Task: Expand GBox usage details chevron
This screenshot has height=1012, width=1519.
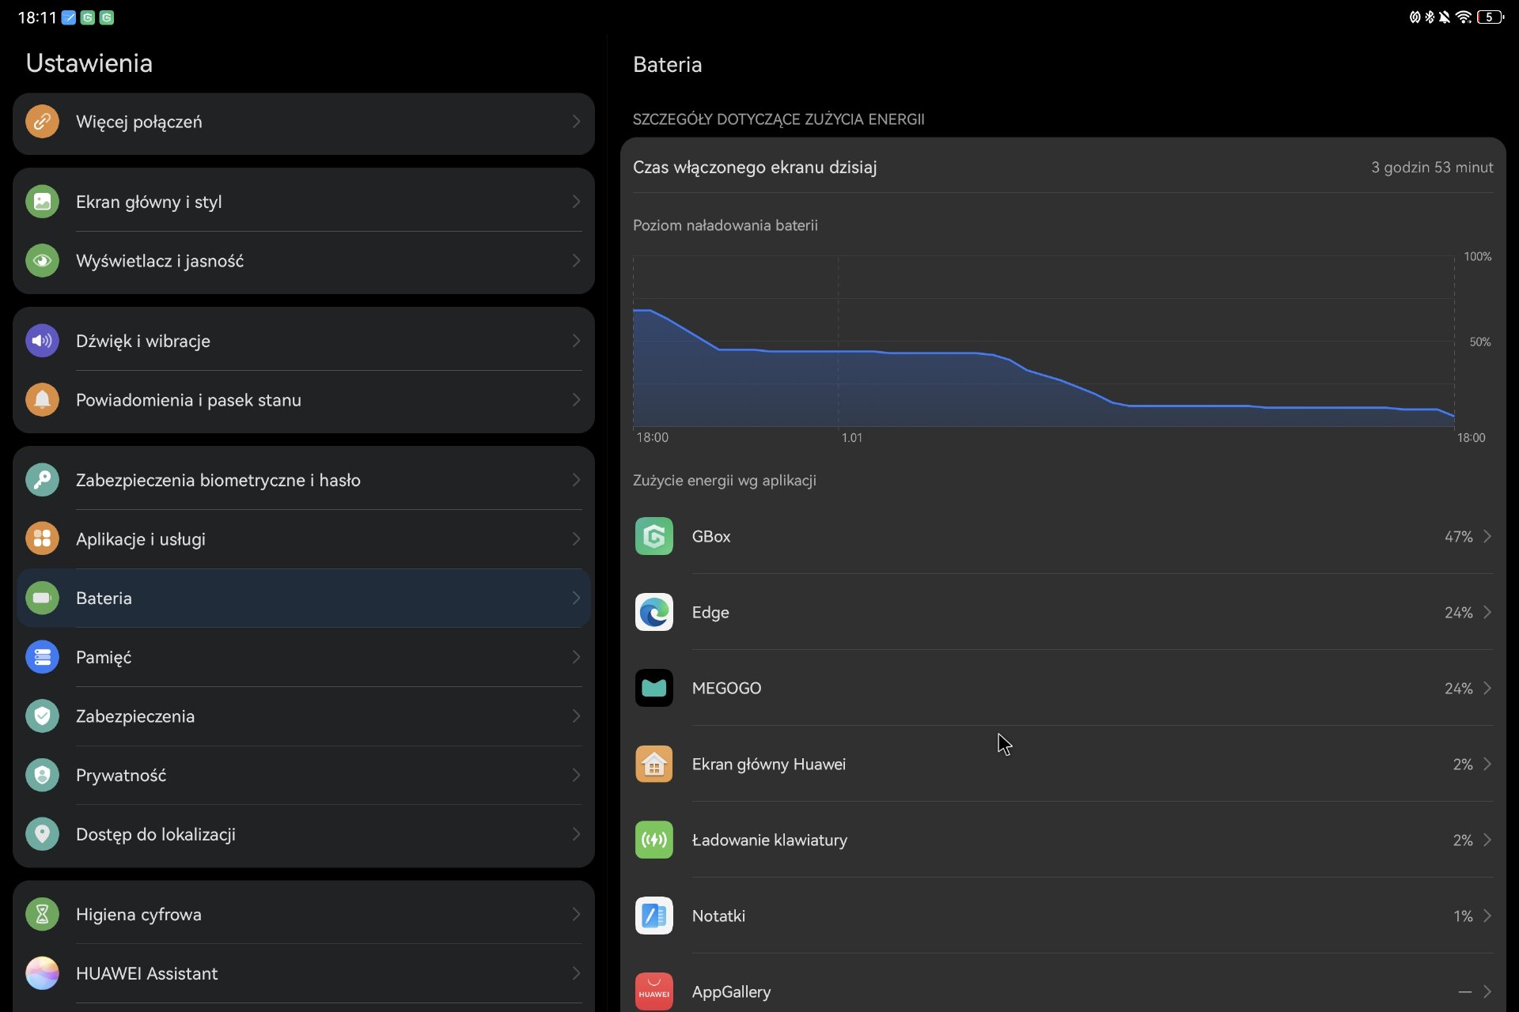Action: (x=1487, y=536)
